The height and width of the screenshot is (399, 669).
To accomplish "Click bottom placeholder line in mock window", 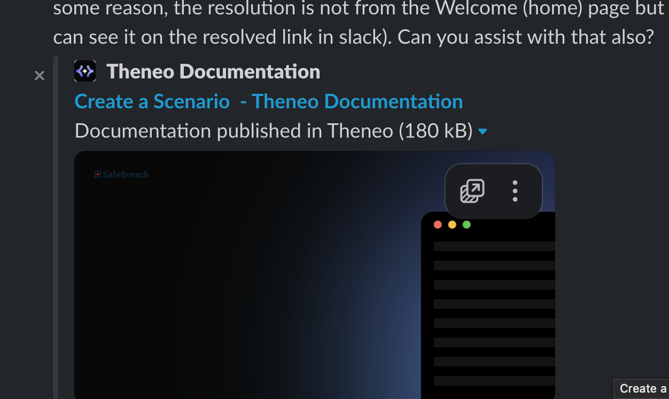I will click(494, 381).
